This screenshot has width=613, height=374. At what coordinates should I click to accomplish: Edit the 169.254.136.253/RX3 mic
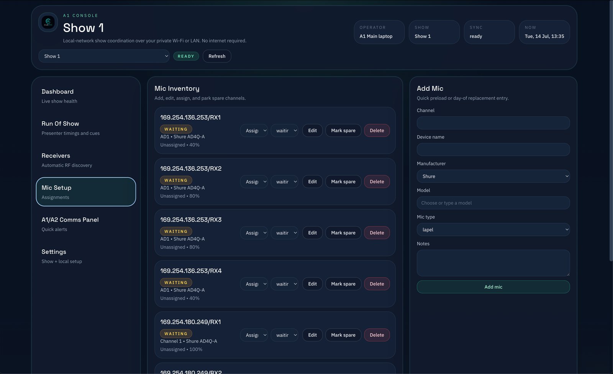312,233
